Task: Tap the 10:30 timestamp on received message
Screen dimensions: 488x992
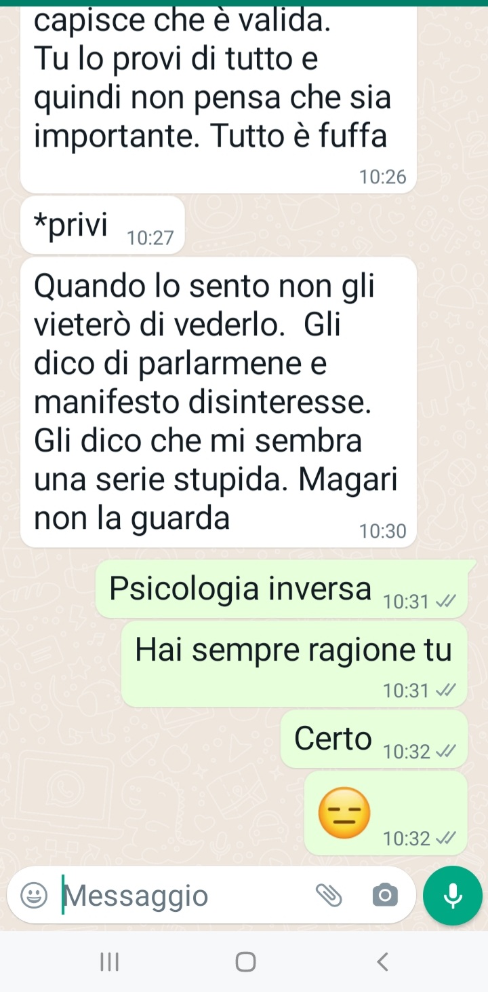Action: (384, 531)
